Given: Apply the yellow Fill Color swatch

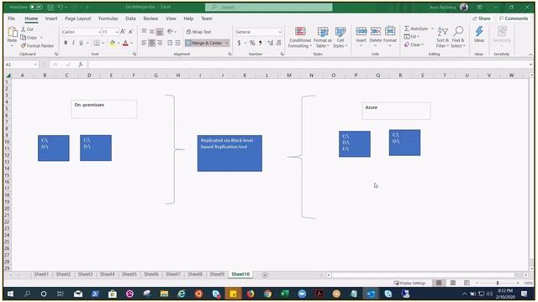Looking at the screenshot, I should (112, 43).
